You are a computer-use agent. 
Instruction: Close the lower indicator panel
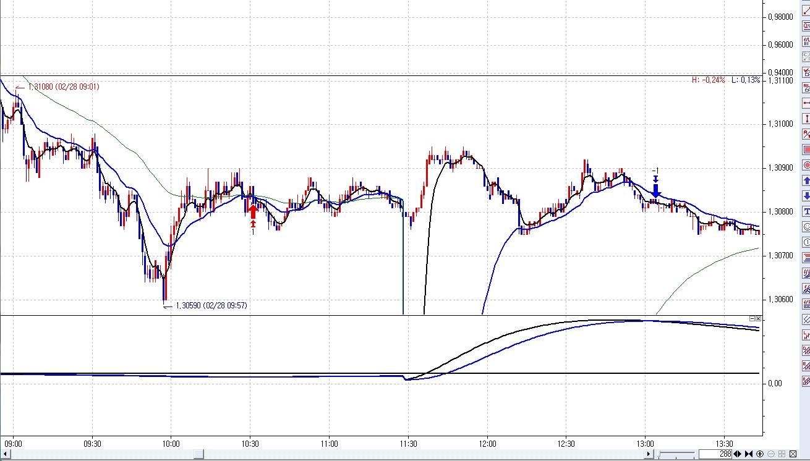tap(759, 318)
